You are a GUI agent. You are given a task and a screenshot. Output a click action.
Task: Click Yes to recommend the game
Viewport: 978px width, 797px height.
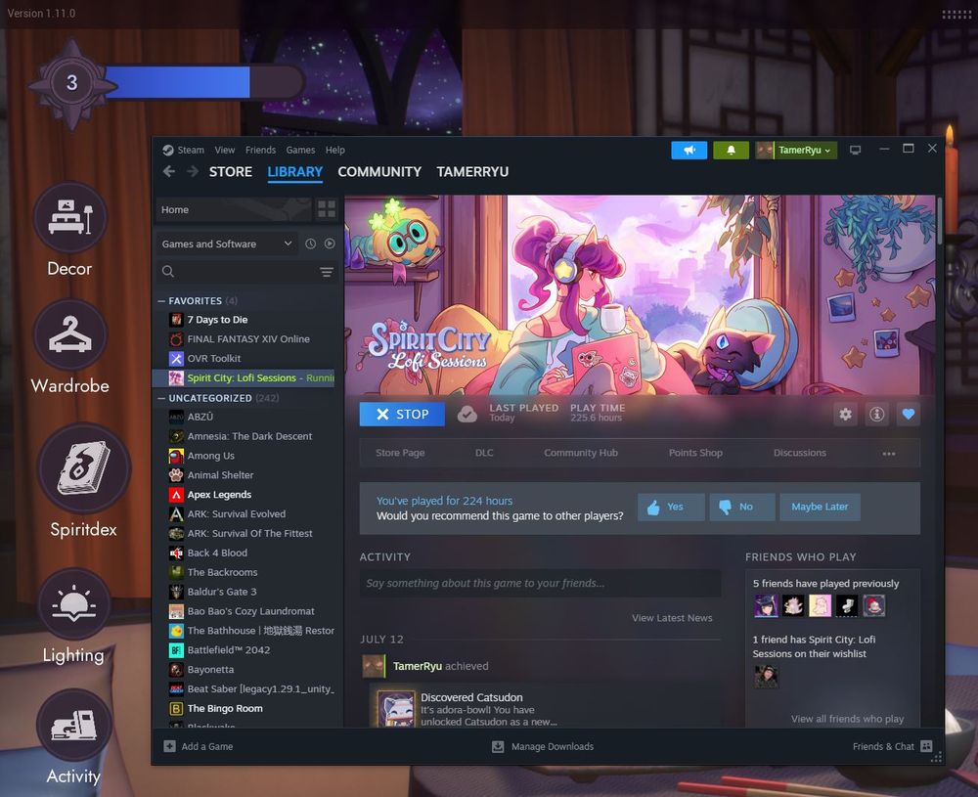(671, 507)
